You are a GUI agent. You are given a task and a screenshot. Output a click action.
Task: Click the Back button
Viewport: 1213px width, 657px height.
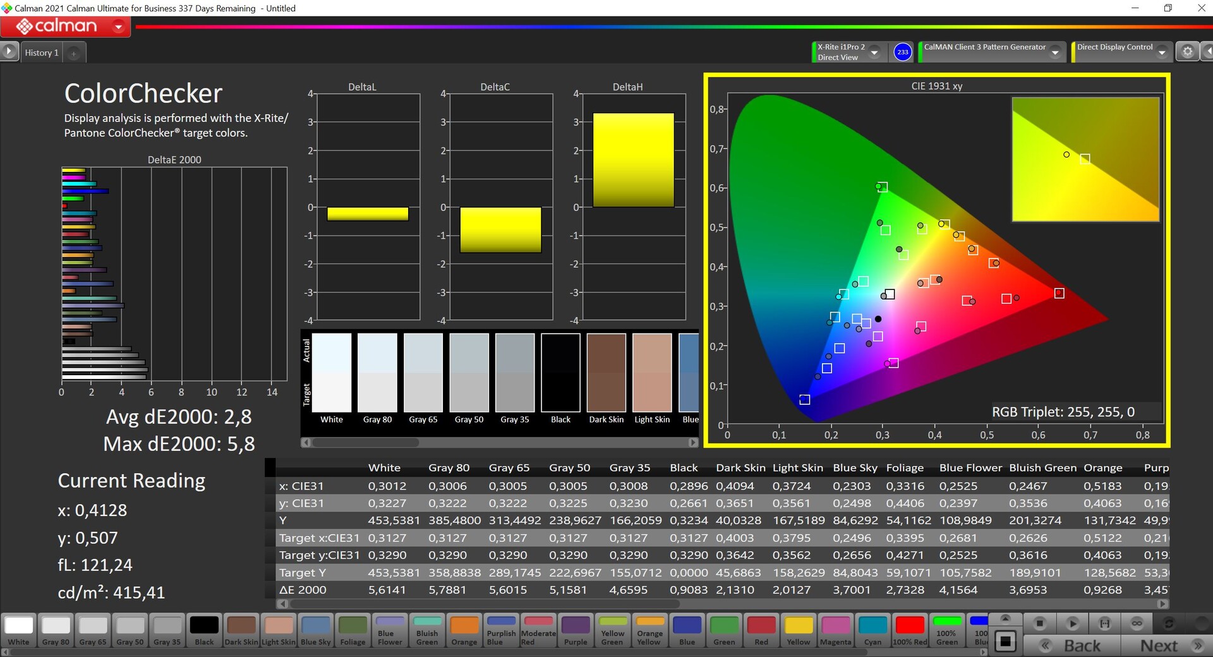point(1072,646)
